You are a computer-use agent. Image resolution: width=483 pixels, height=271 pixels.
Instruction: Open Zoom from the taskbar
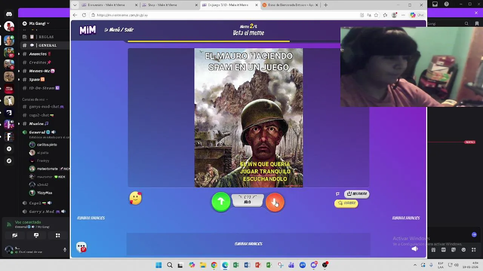303,265
